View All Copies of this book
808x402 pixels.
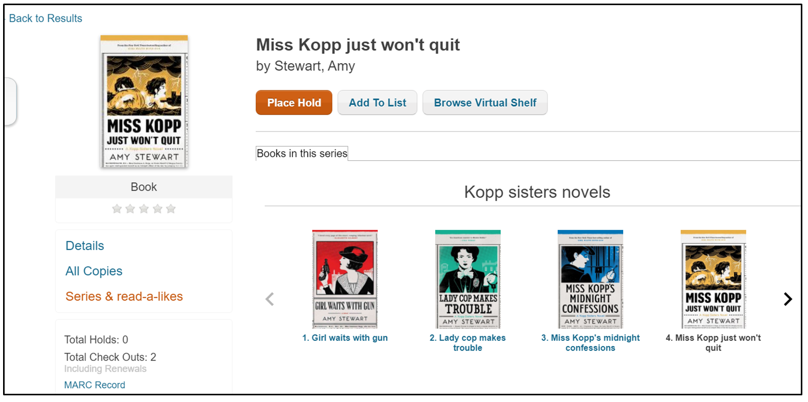(x=93, y=271)
